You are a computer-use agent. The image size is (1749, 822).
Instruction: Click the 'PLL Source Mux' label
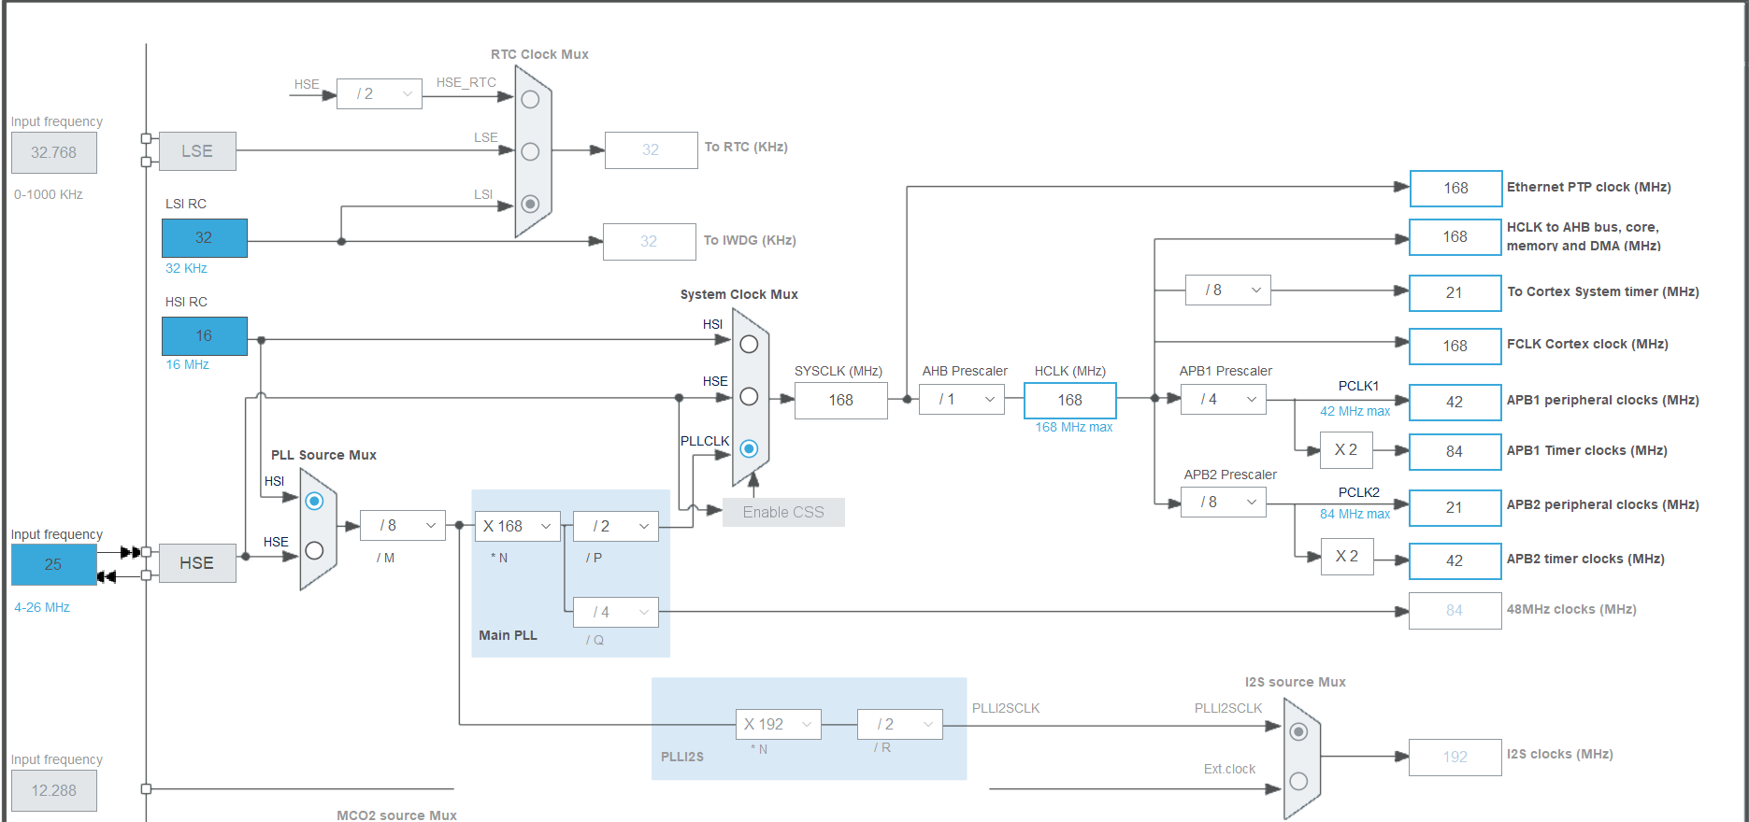coord(324,456)
